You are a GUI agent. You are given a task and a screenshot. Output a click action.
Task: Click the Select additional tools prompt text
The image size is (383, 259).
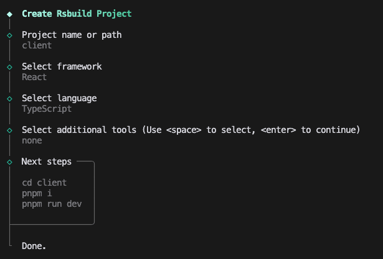191,130
